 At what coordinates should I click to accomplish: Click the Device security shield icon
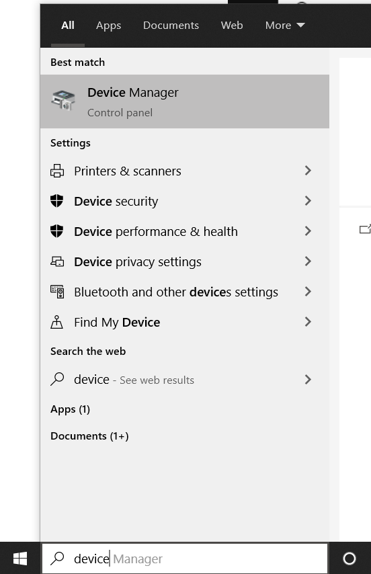pos(56,201)
